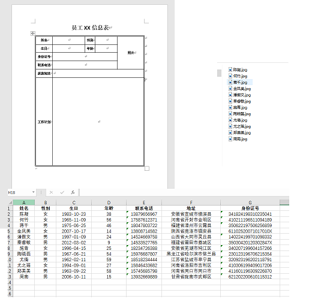Click the 联系电话 header cell in Excel
324x302 pixels.
(144, 209)
